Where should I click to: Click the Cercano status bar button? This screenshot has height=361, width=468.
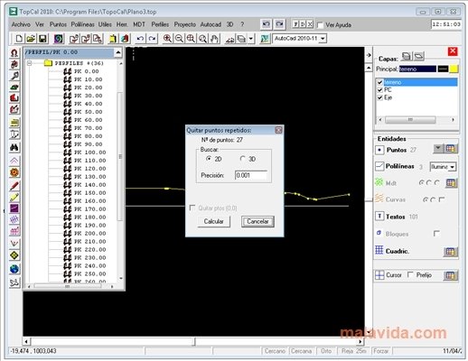pyautogui.click(x=275, y=351)
